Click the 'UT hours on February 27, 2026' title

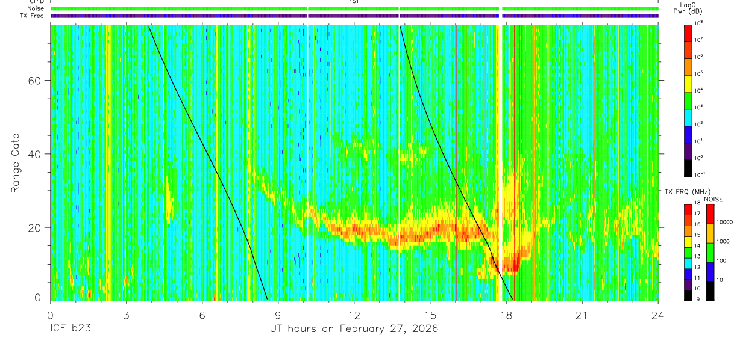(353, 329)
